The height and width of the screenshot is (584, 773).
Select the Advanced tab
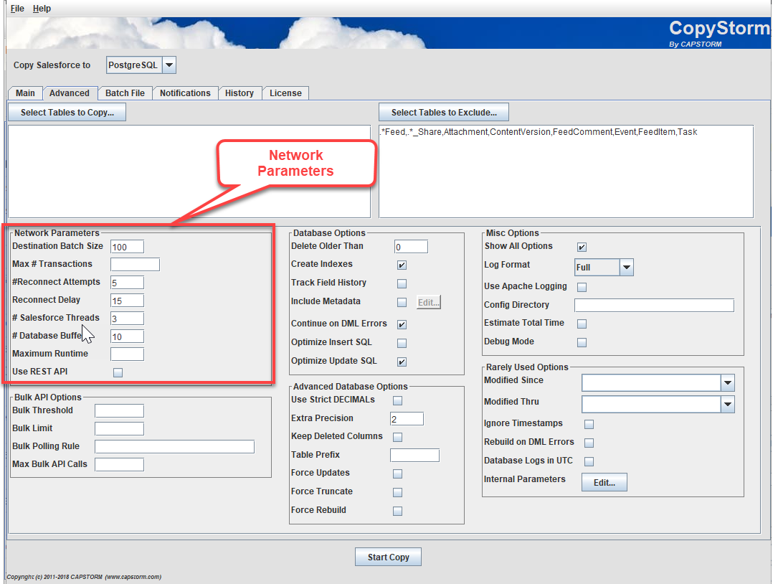click(x=70, y=93)
